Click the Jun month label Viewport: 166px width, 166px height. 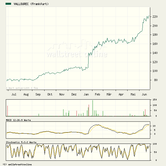click(144, 94)
